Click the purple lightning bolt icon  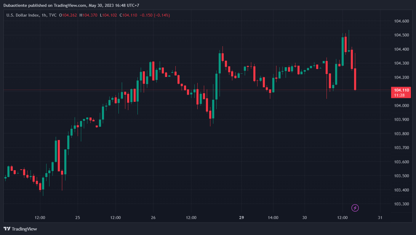[x=355, y=208]
